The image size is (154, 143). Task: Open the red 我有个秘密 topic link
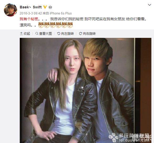tap(29, 19)
